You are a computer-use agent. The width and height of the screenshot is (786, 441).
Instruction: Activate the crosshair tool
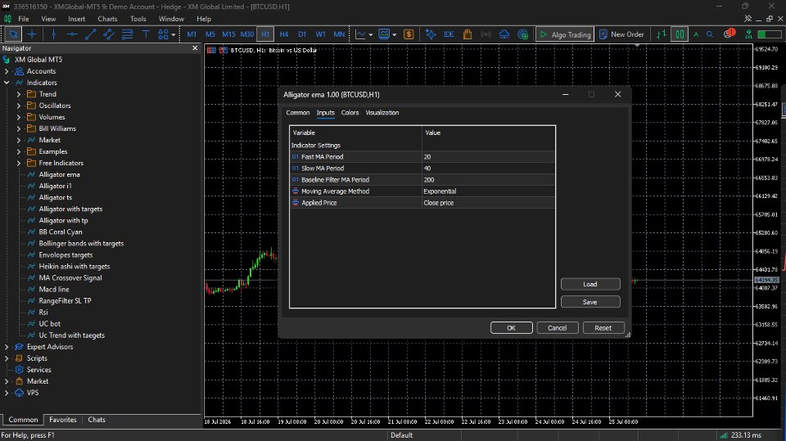click(x=32, y=34)
